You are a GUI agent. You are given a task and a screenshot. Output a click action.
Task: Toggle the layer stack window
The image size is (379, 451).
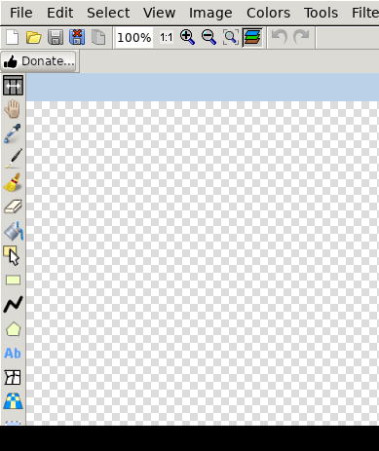252,37
